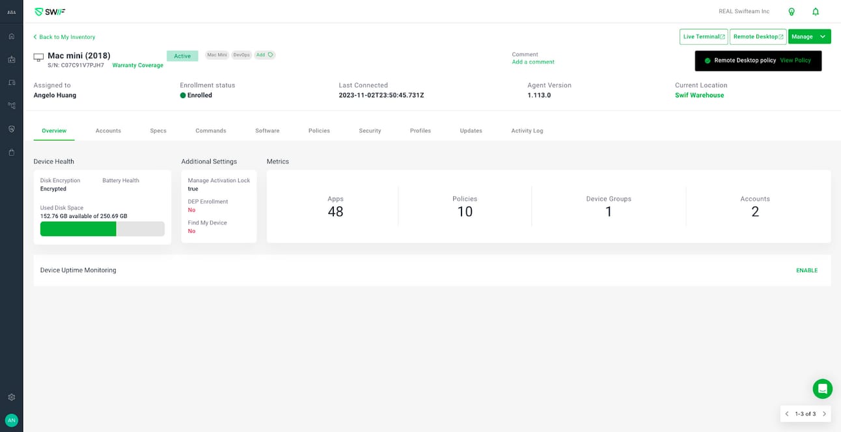Open the Home icon in sidebar
Image resolution: width=841 pixels, height=432 pixels.
click(11, 36)
